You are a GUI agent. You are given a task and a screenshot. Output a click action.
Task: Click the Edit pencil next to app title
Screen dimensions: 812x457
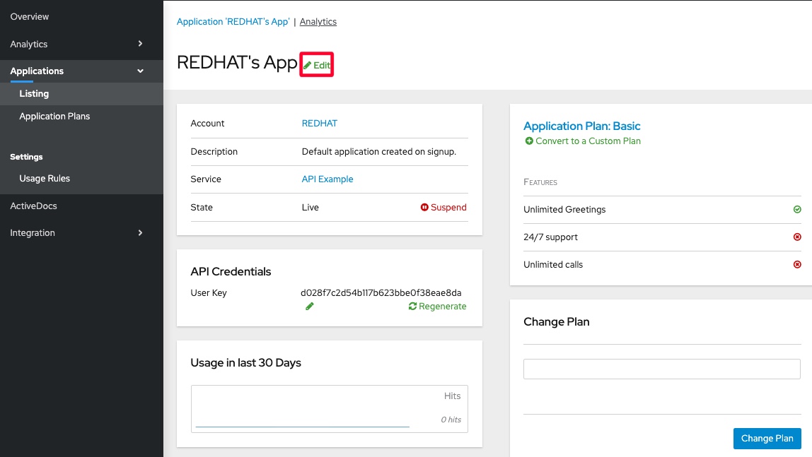[x=308, y=65]
